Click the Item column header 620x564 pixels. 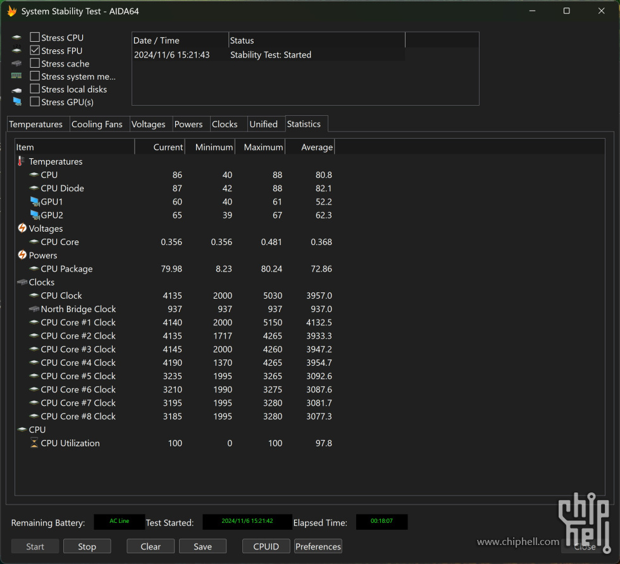pyautogui.click(x=75, y=147)
